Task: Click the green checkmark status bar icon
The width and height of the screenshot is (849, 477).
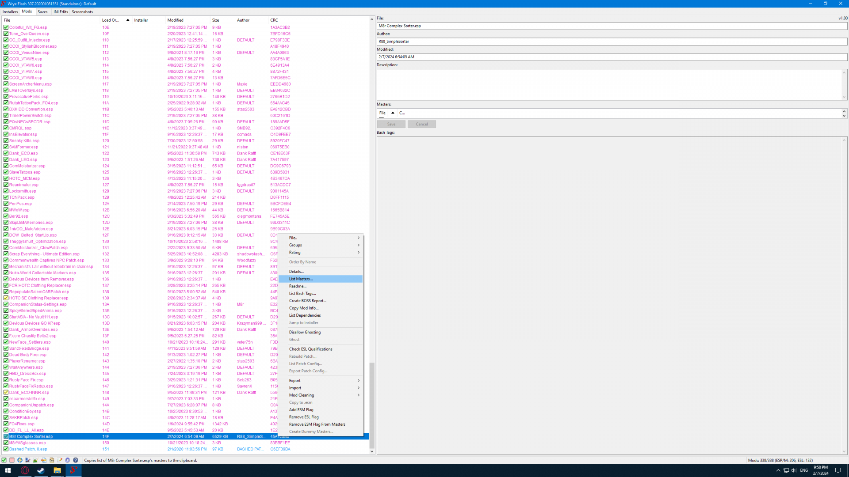Action: [4, 460]
